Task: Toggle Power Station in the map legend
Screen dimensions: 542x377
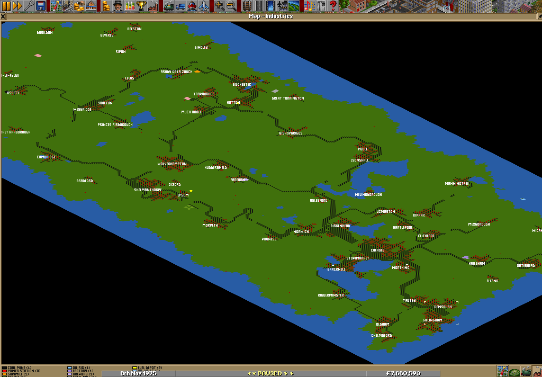Action: 21,371
